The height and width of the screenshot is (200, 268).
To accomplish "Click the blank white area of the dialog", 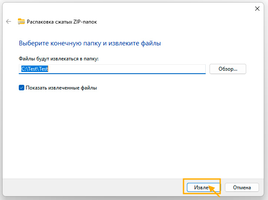I will (133, 134).
